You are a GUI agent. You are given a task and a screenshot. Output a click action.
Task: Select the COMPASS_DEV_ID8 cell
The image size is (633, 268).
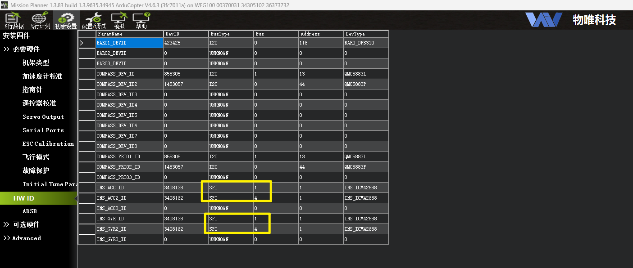click(129, 146)
